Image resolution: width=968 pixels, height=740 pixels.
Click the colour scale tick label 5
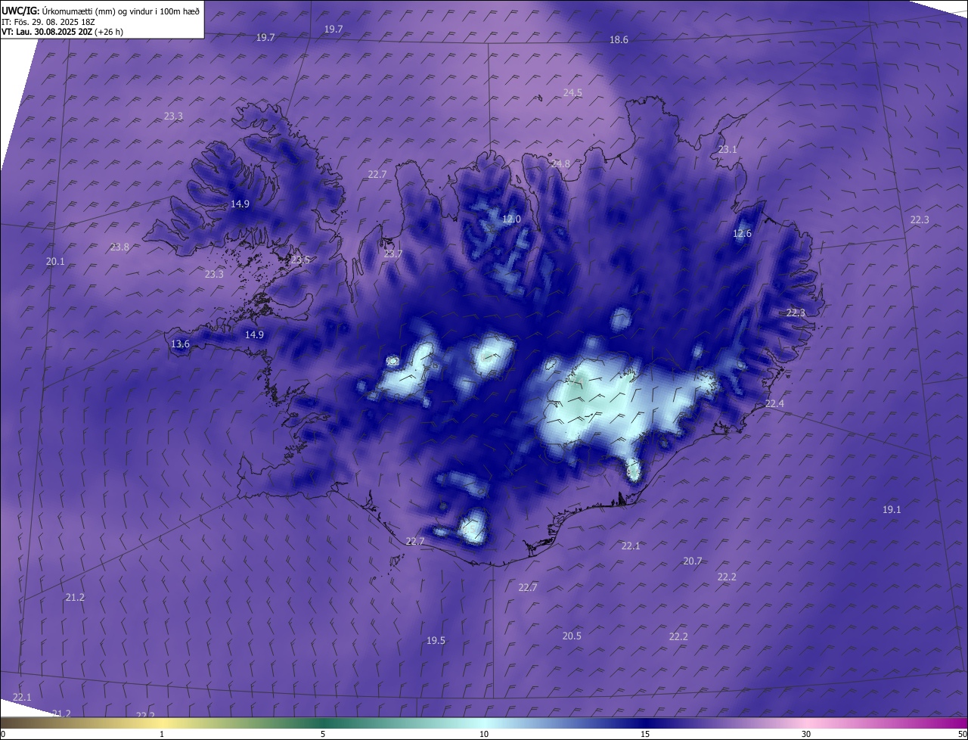[323, 734]
